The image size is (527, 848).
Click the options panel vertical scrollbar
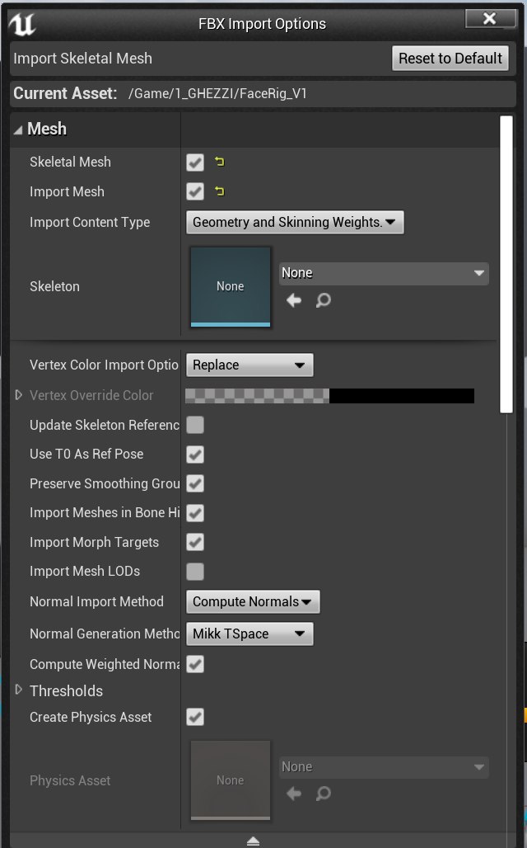(506, 265)
